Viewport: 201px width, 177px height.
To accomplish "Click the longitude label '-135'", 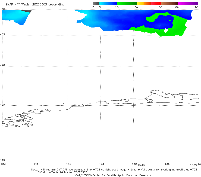I will point(100,164).
